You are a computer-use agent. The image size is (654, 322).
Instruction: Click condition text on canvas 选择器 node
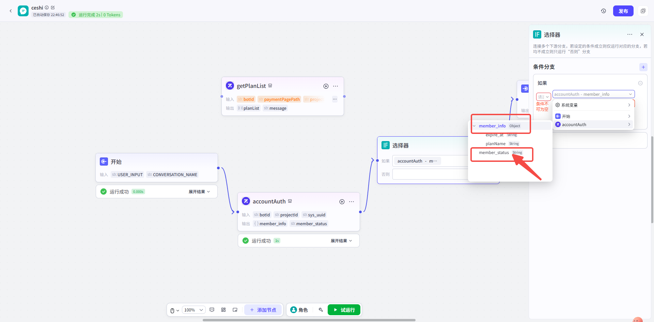pyautogui.click(x=417, y=161)
